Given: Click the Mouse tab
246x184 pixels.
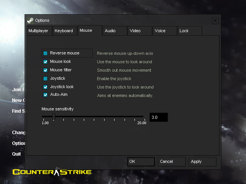Looking at the screenshot, I should 90,31.
